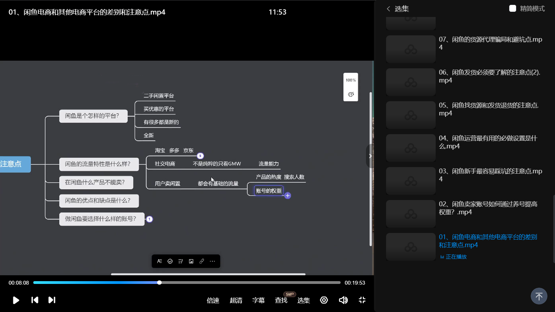
Task: Click the circular record icon in controls
Action: point(324,300)
